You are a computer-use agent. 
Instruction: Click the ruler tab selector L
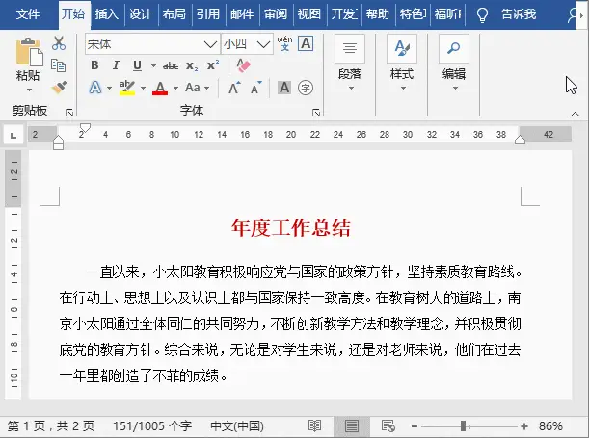click(13, 135)
